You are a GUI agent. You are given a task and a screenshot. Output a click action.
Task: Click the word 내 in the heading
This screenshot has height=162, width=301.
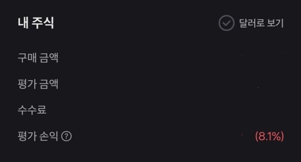click(22, 23)
